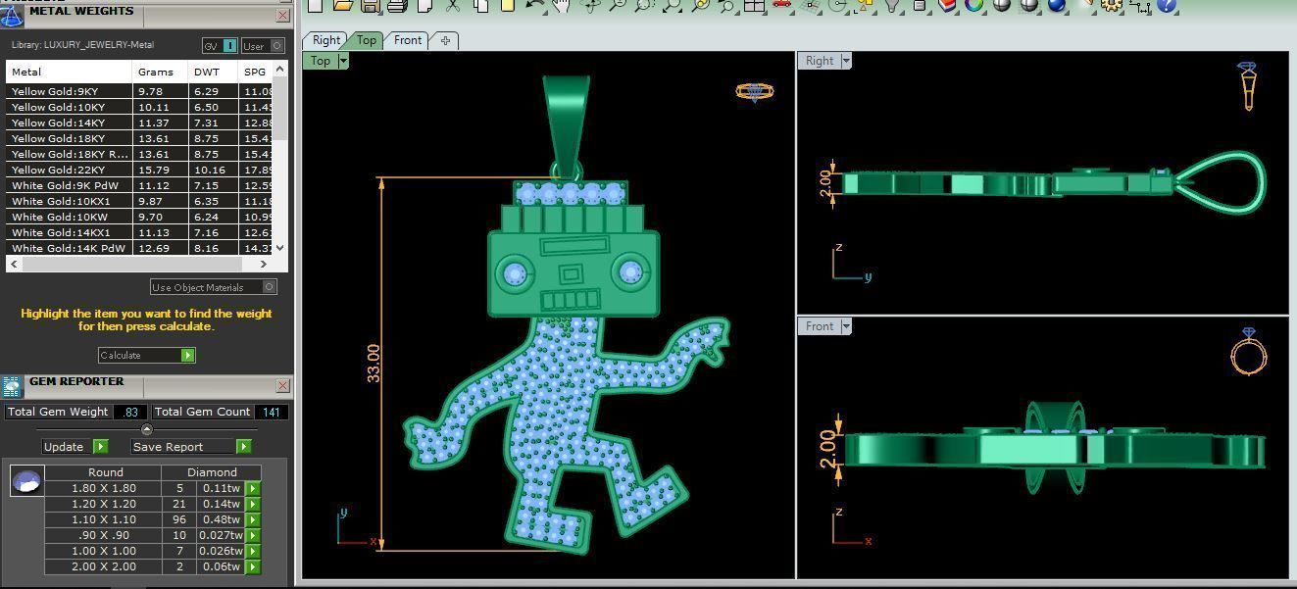Viewport: 1297px width, 589px height.
Task: Click green arrow for 1.80 X 1.80 row
Action: click(253, 488)
